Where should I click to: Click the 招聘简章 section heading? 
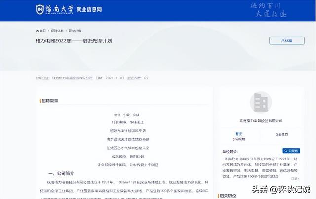pos(50,101)
